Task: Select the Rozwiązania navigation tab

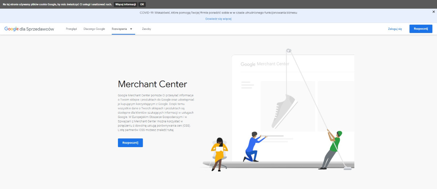Action: [x=119, y=29]
